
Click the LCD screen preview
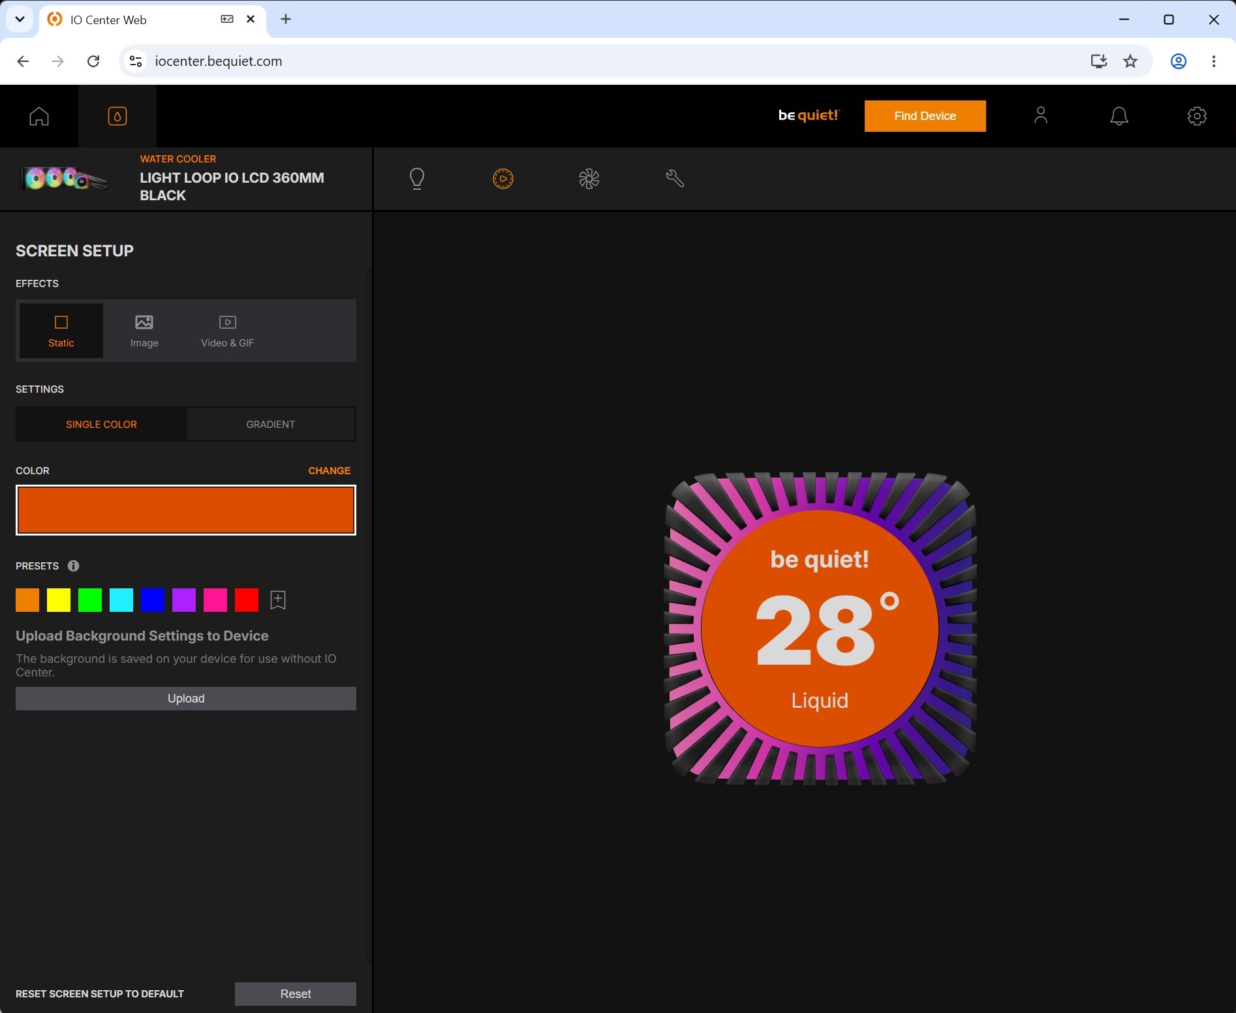point(820,629)
